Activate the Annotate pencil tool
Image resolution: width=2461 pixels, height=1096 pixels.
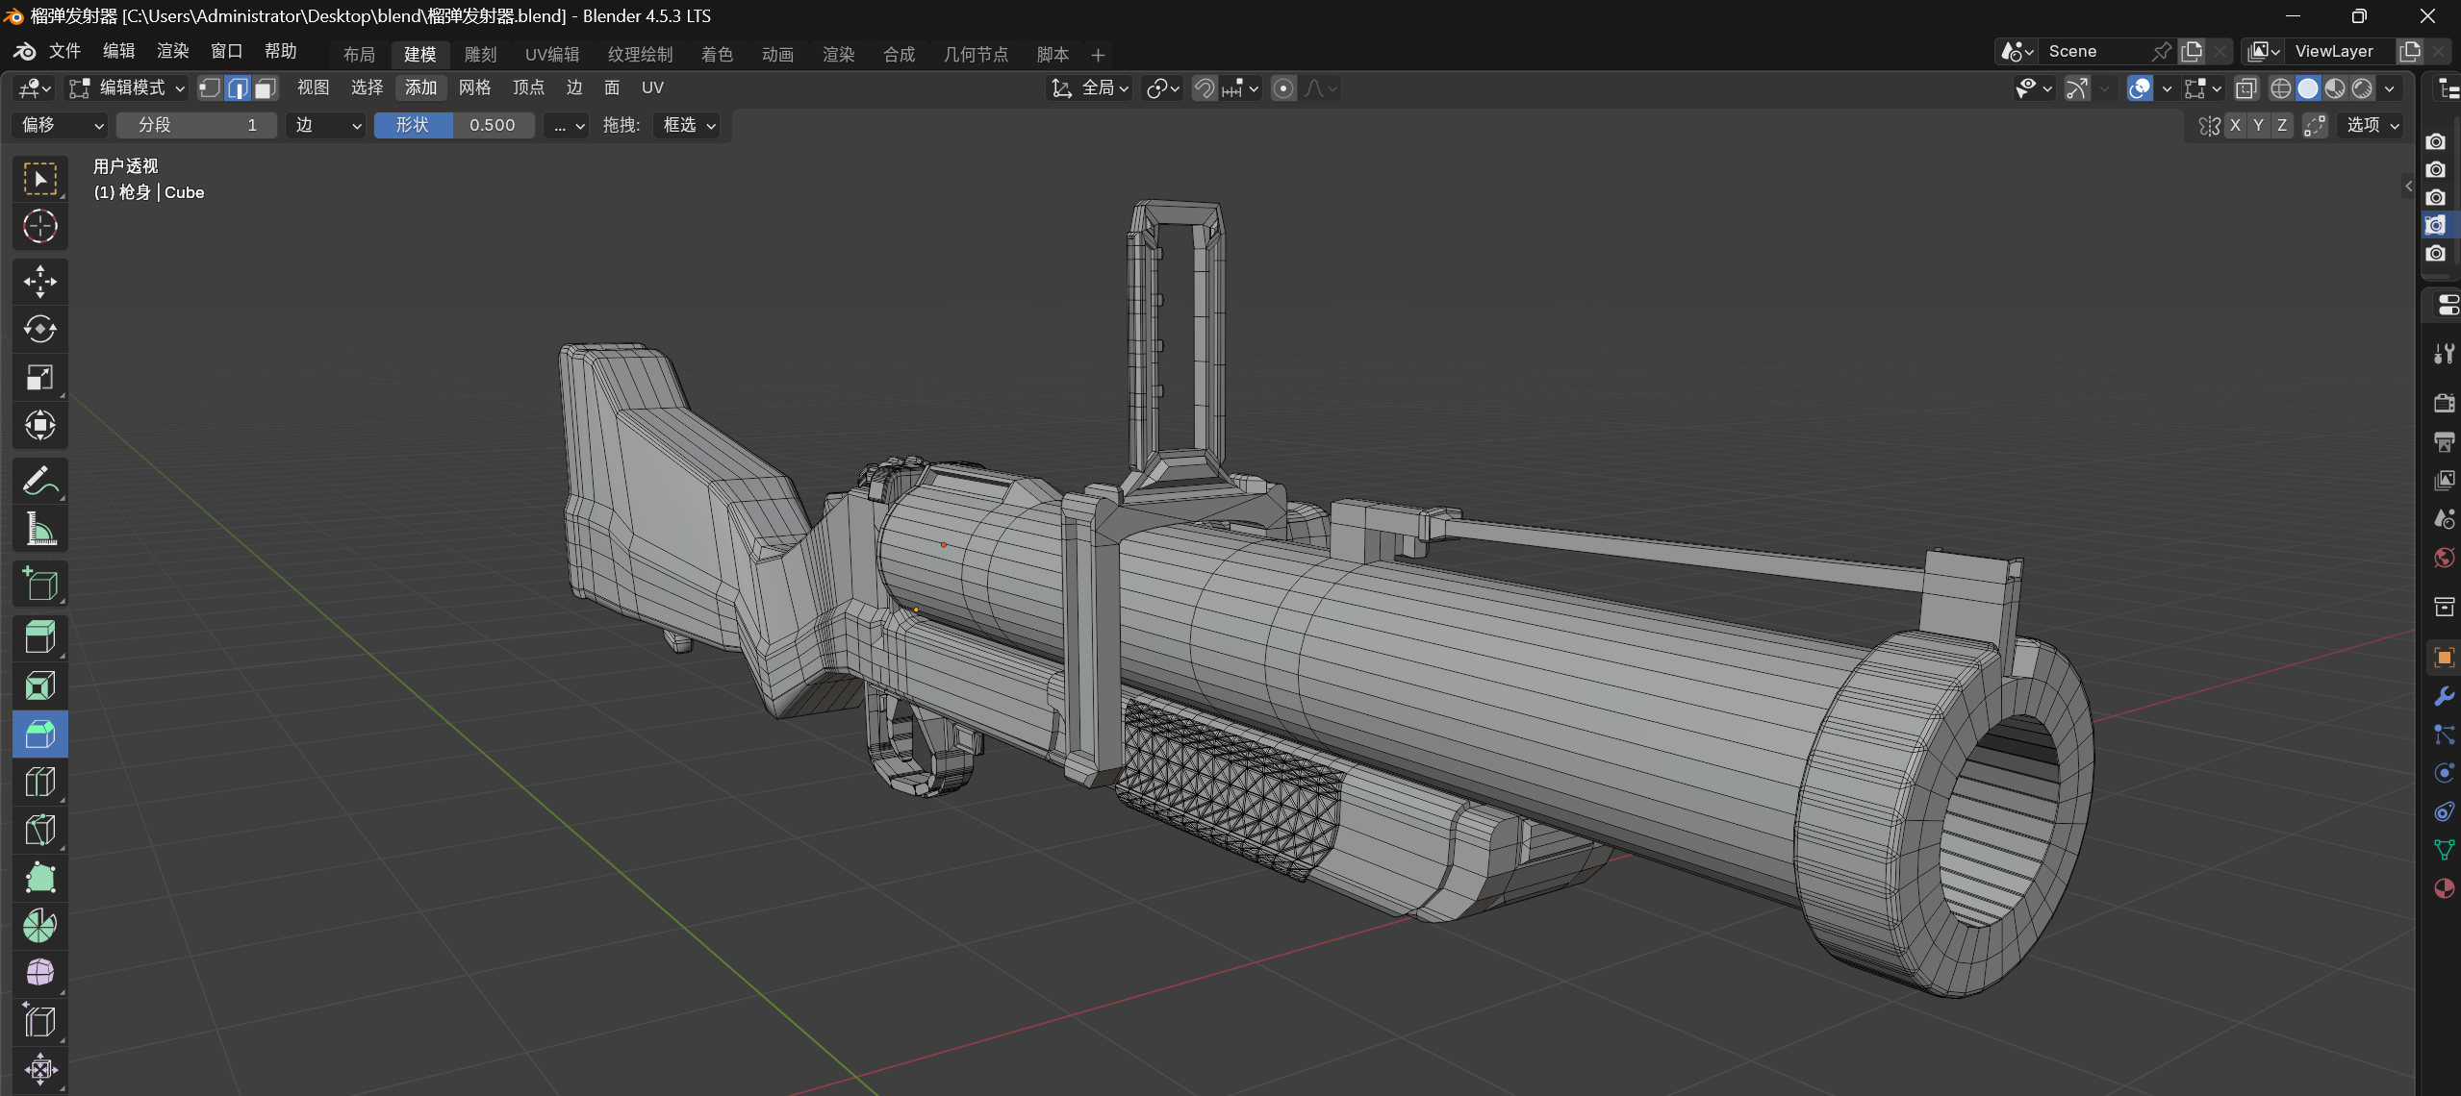click(39, 481)
